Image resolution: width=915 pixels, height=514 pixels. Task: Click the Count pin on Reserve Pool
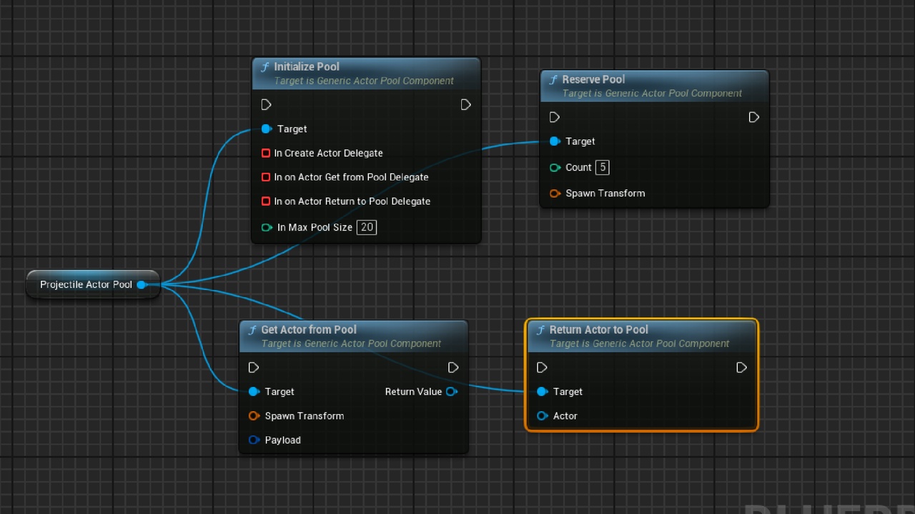click(555, 168)
